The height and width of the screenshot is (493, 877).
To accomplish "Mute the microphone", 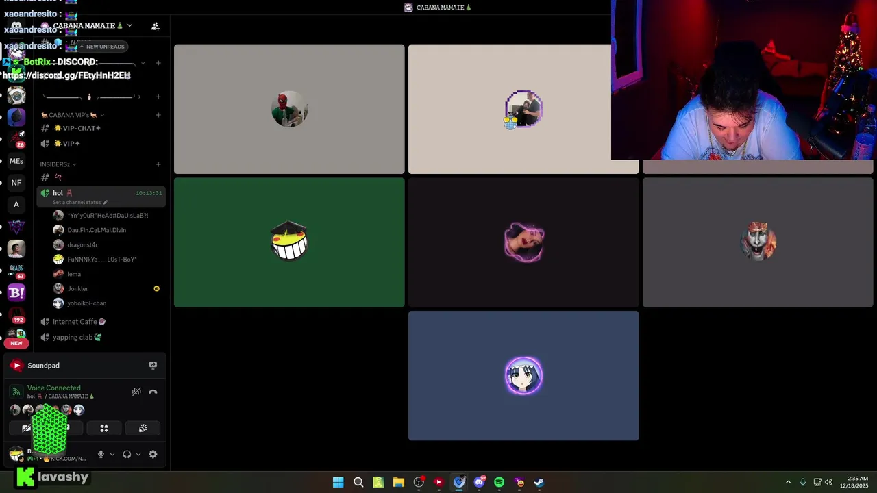I will (x=101, y=454).
